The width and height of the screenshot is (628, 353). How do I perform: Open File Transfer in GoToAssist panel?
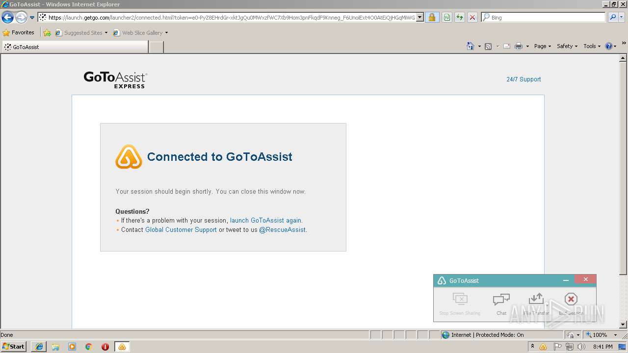click(x=536, y=304)
